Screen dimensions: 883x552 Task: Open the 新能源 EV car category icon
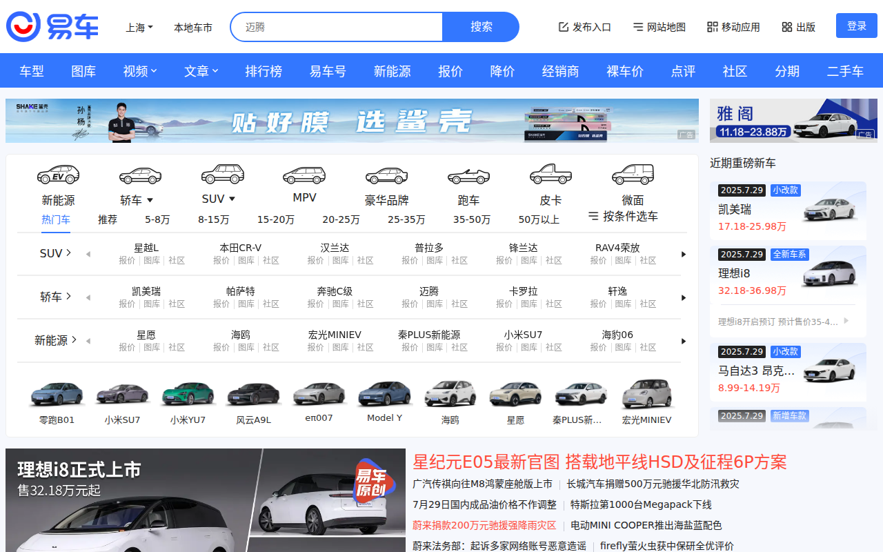click(x=58, y=175)
